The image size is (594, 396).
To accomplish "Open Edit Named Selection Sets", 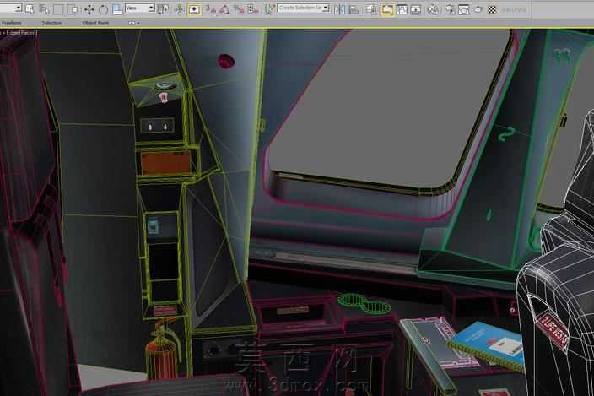I will pos(269,9).
